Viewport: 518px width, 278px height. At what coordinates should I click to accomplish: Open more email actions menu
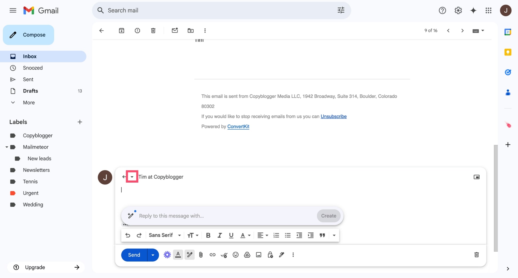(x=205, y=31)
